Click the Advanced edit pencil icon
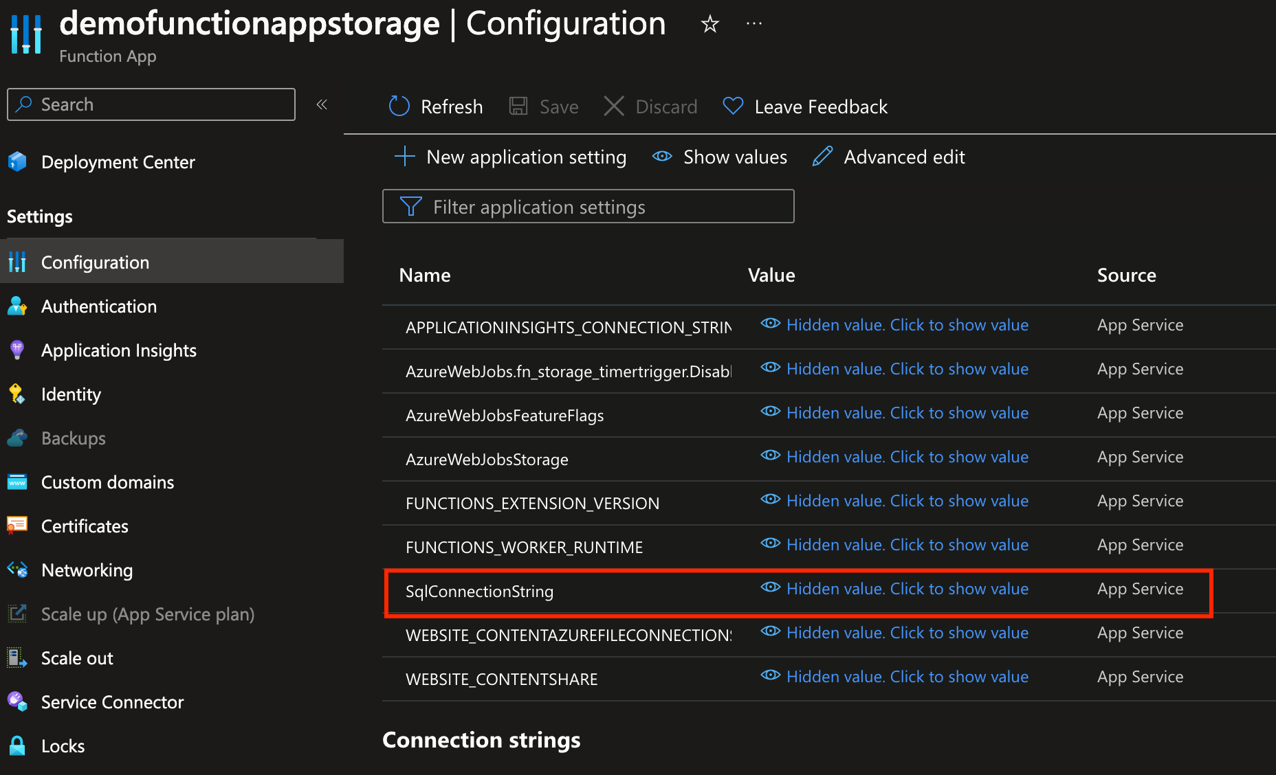This screenshot has height=775, width=1276. (822, 156)
